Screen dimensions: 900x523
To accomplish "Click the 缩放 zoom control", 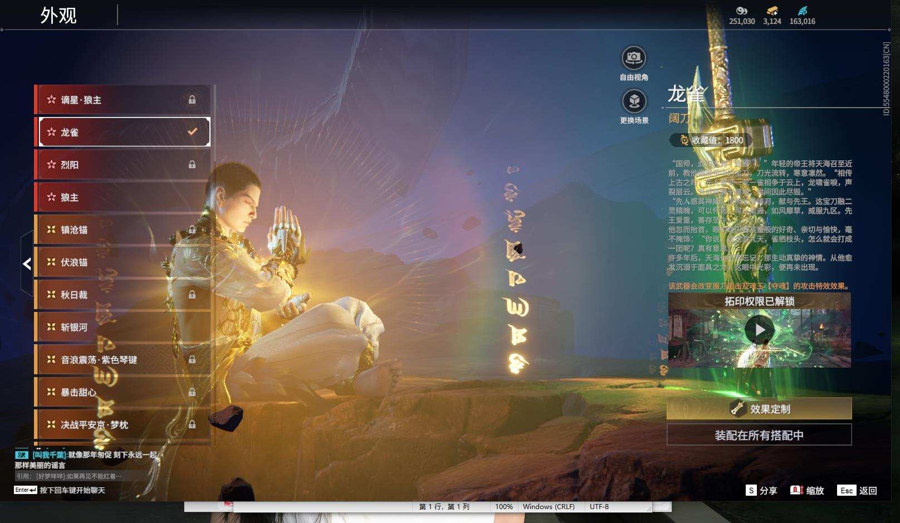I will (807, 490).
